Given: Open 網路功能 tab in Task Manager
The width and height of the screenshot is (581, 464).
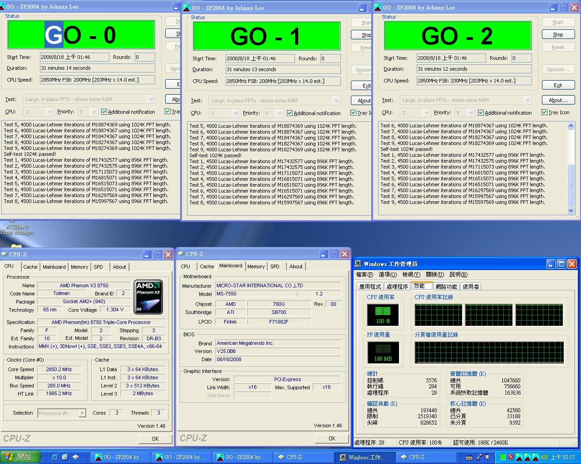Looking at the screenshot, I should [447, 286].
